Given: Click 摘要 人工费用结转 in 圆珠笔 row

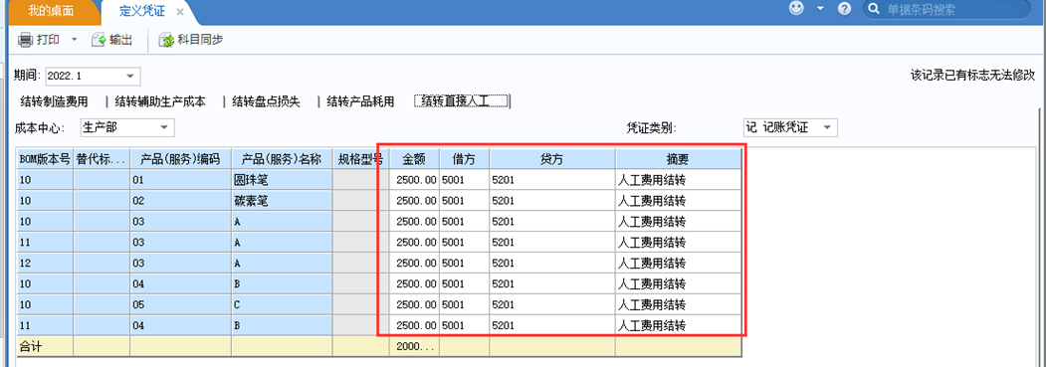Looking at the screenshot, I should 679,180.
